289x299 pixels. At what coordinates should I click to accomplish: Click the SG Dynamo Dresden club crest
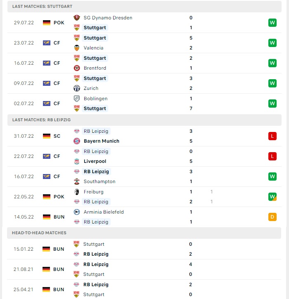coord(77,18)
